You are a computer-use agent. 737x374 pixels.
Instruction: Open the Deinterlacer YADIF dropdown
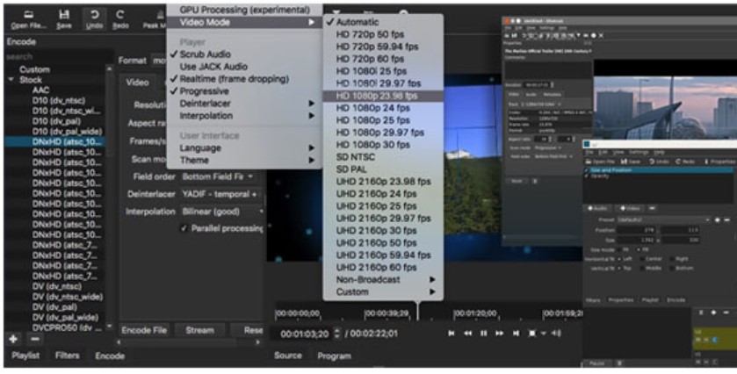coord(221,194)
